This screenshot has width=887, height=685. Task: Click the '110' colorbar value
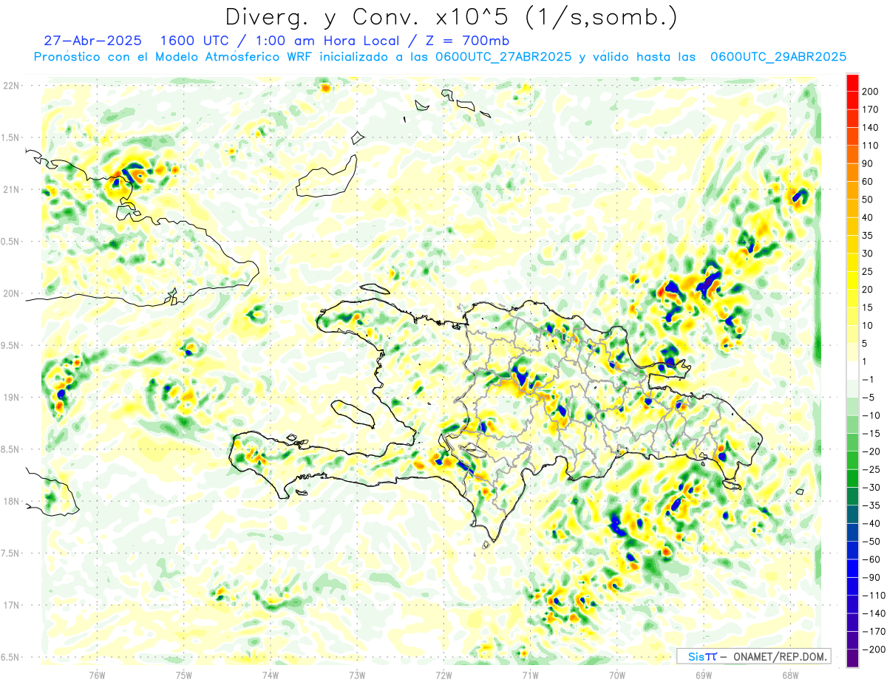point(870,146)
